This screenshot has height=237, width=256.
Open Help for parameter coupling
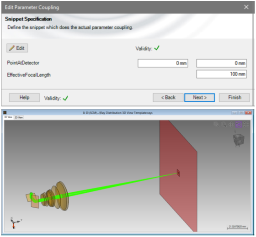pos(24,98)
